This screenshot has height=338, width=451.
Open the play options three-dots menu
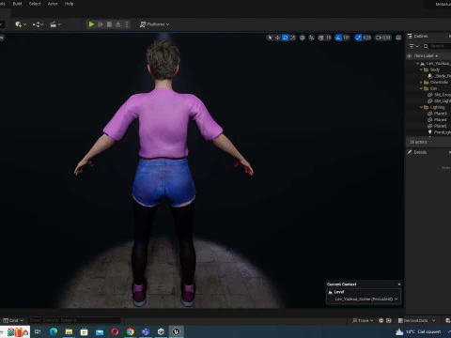[127, 24]
